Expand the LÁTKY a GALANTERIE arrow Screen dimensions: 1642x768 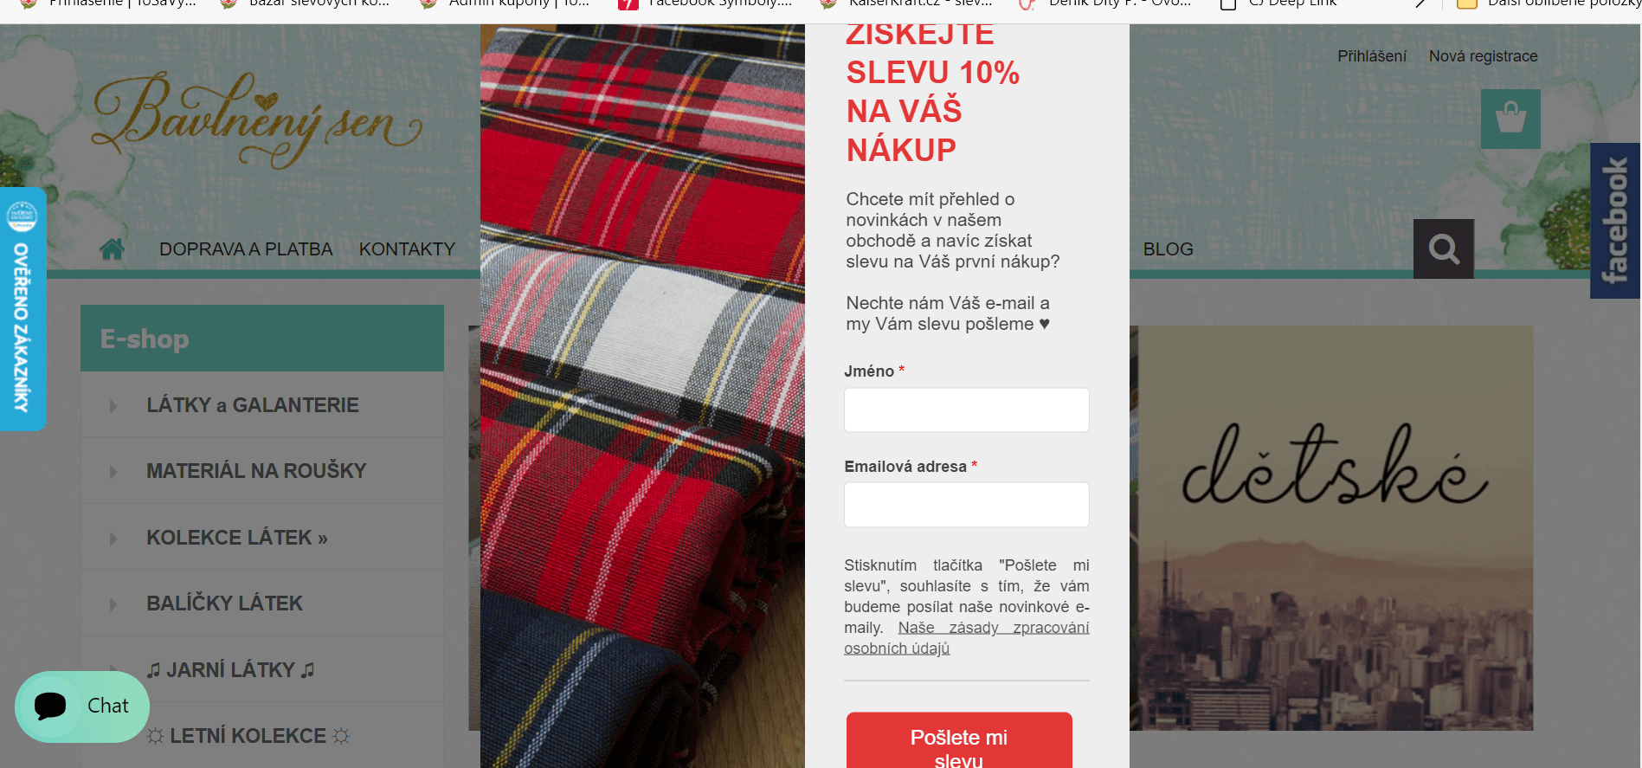point(113,405)
